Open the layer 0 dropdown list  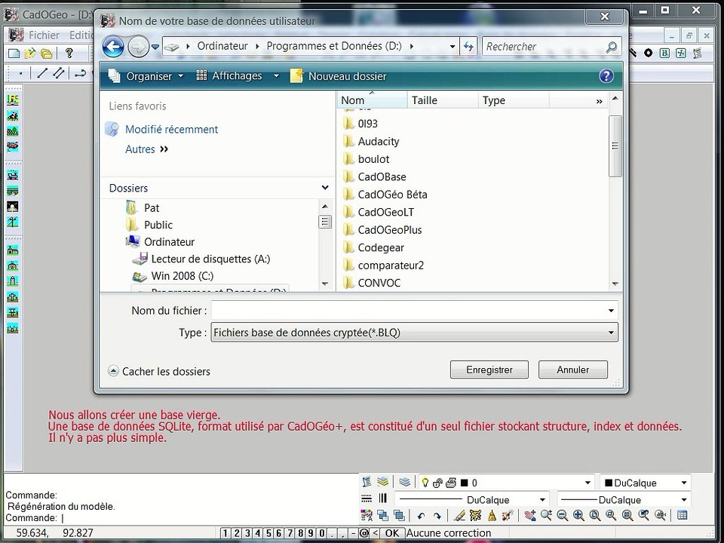coord(587,483)
